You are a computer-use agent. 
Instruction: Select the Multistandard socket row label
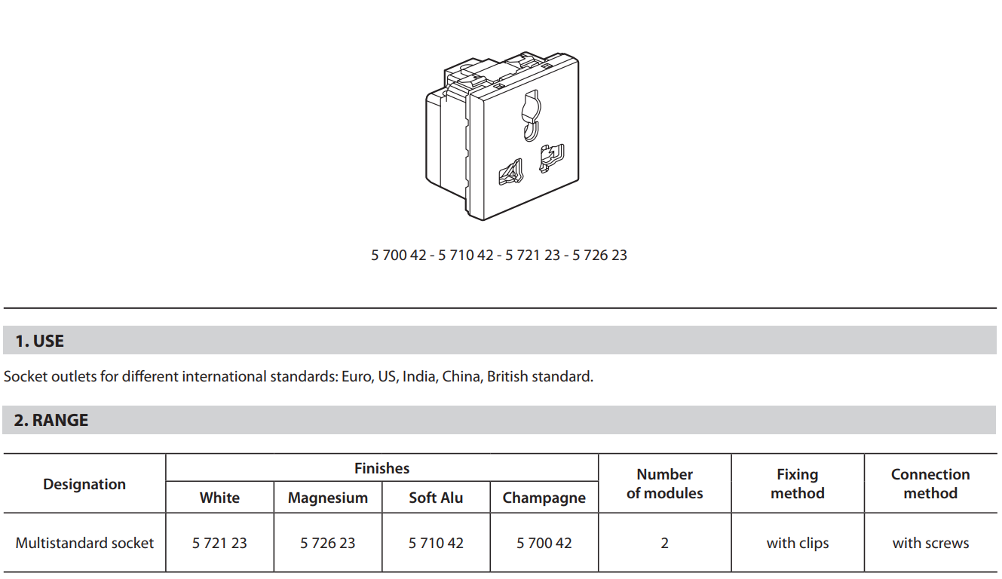click(84, 543)
